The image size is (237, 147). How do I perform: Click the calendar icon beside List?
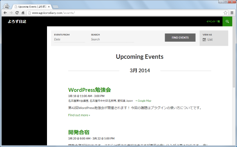(204, 40)
